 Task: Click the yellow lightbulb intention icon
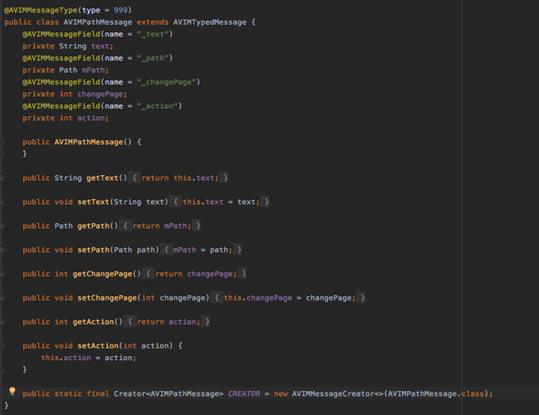12,391
